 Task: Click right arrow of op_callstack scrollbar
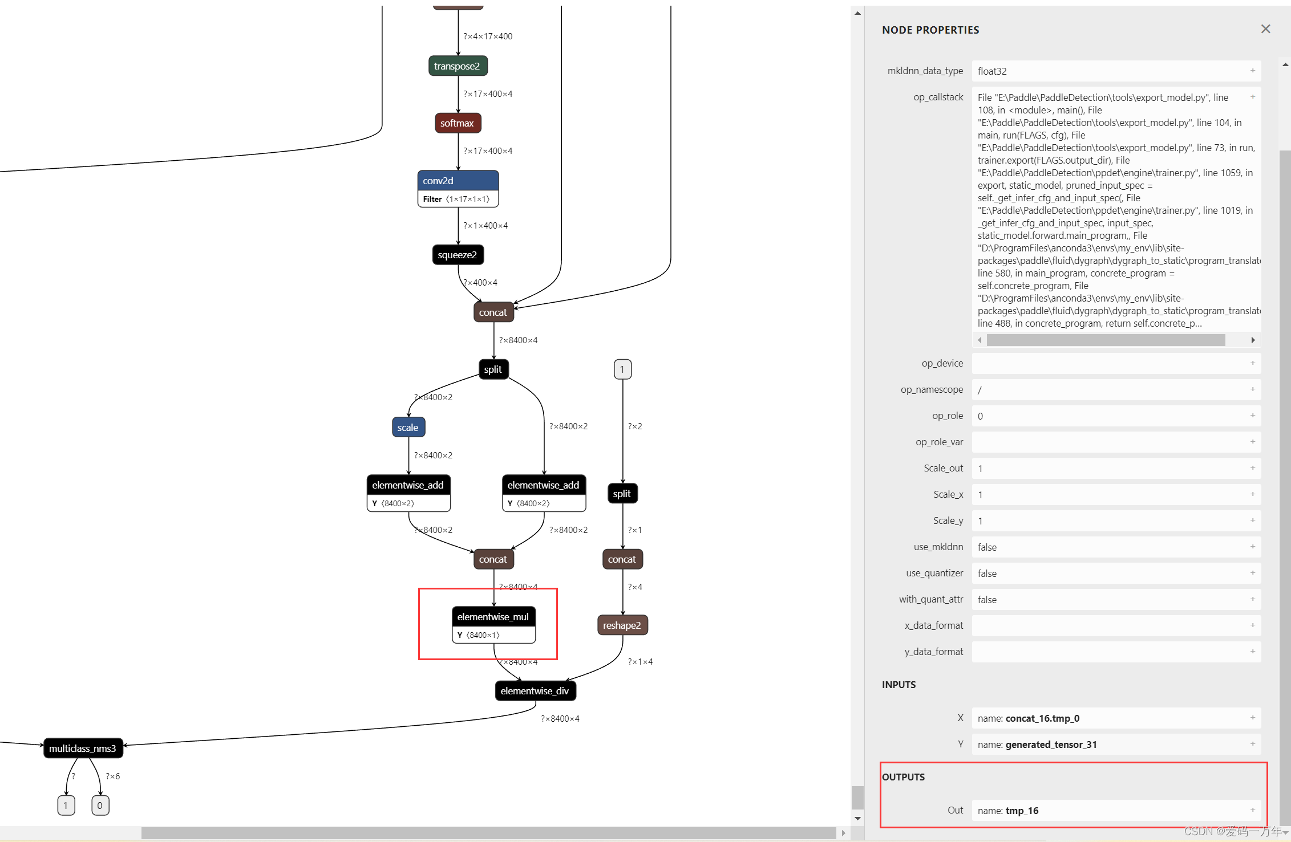coord(1253,340)
